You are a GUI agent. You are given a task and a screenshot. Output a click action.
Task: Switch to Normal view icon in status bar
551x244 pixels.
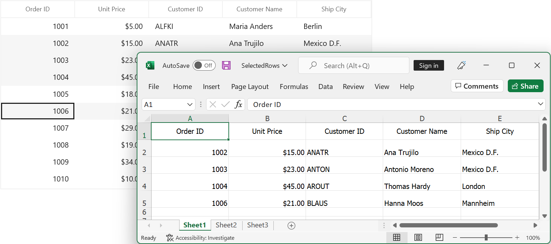click(x=397, y=238)
